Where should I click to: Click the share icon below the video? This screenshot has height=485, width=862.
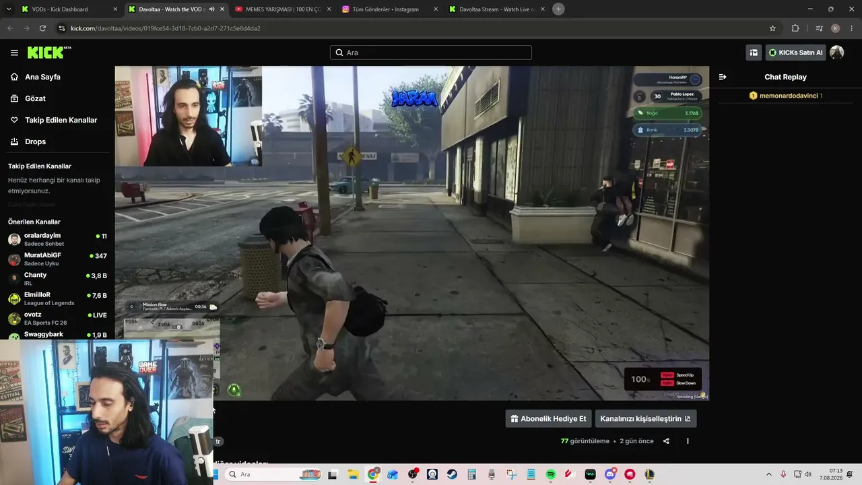pyautogui.click(x=666, y=441)
